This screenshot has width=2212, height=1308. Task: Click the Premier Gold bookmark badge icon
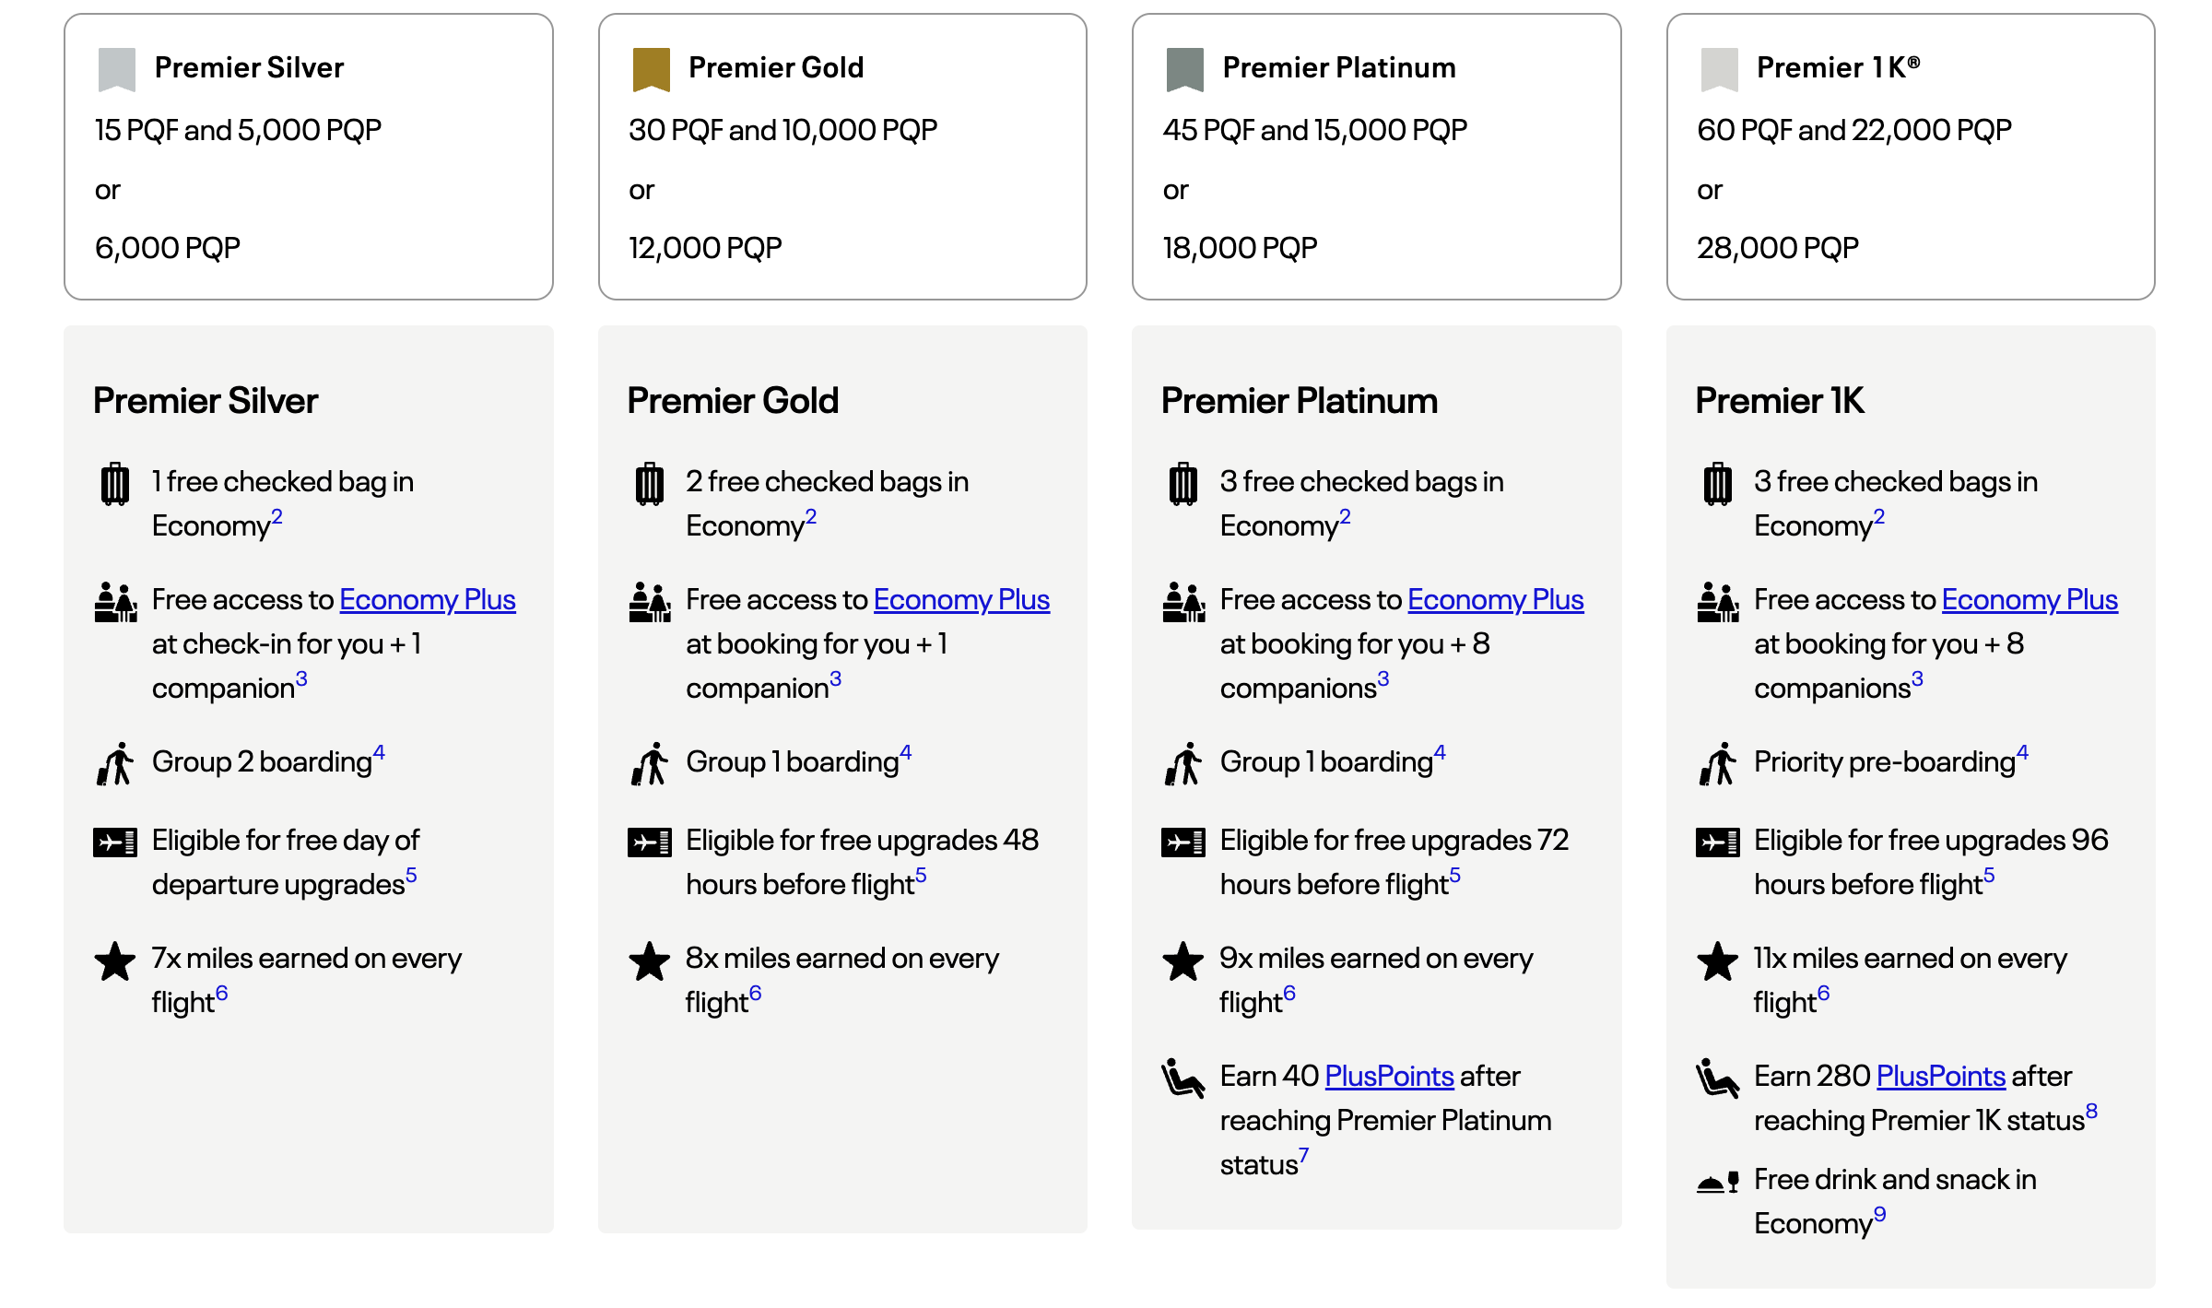pyautogui.click(x=651, y=69)
